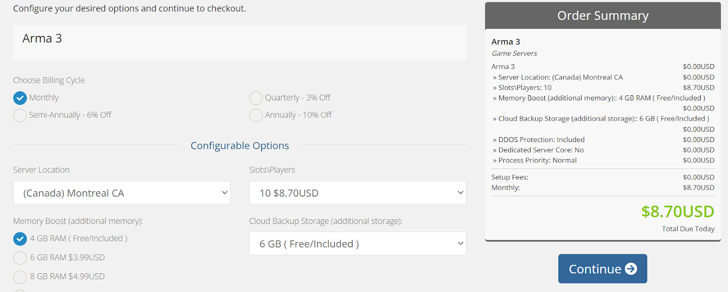Select 4 GB RAM Free/Included option

pyautogui.click(x=20, y=239)
